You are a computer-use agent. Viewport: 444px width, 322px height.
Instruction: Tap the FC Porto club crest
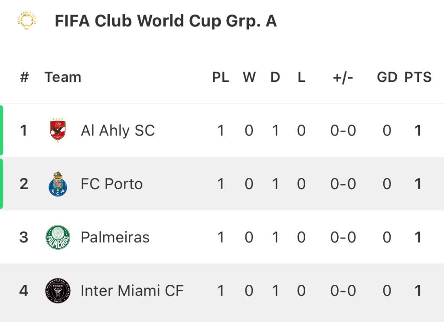tap(58, 184)
